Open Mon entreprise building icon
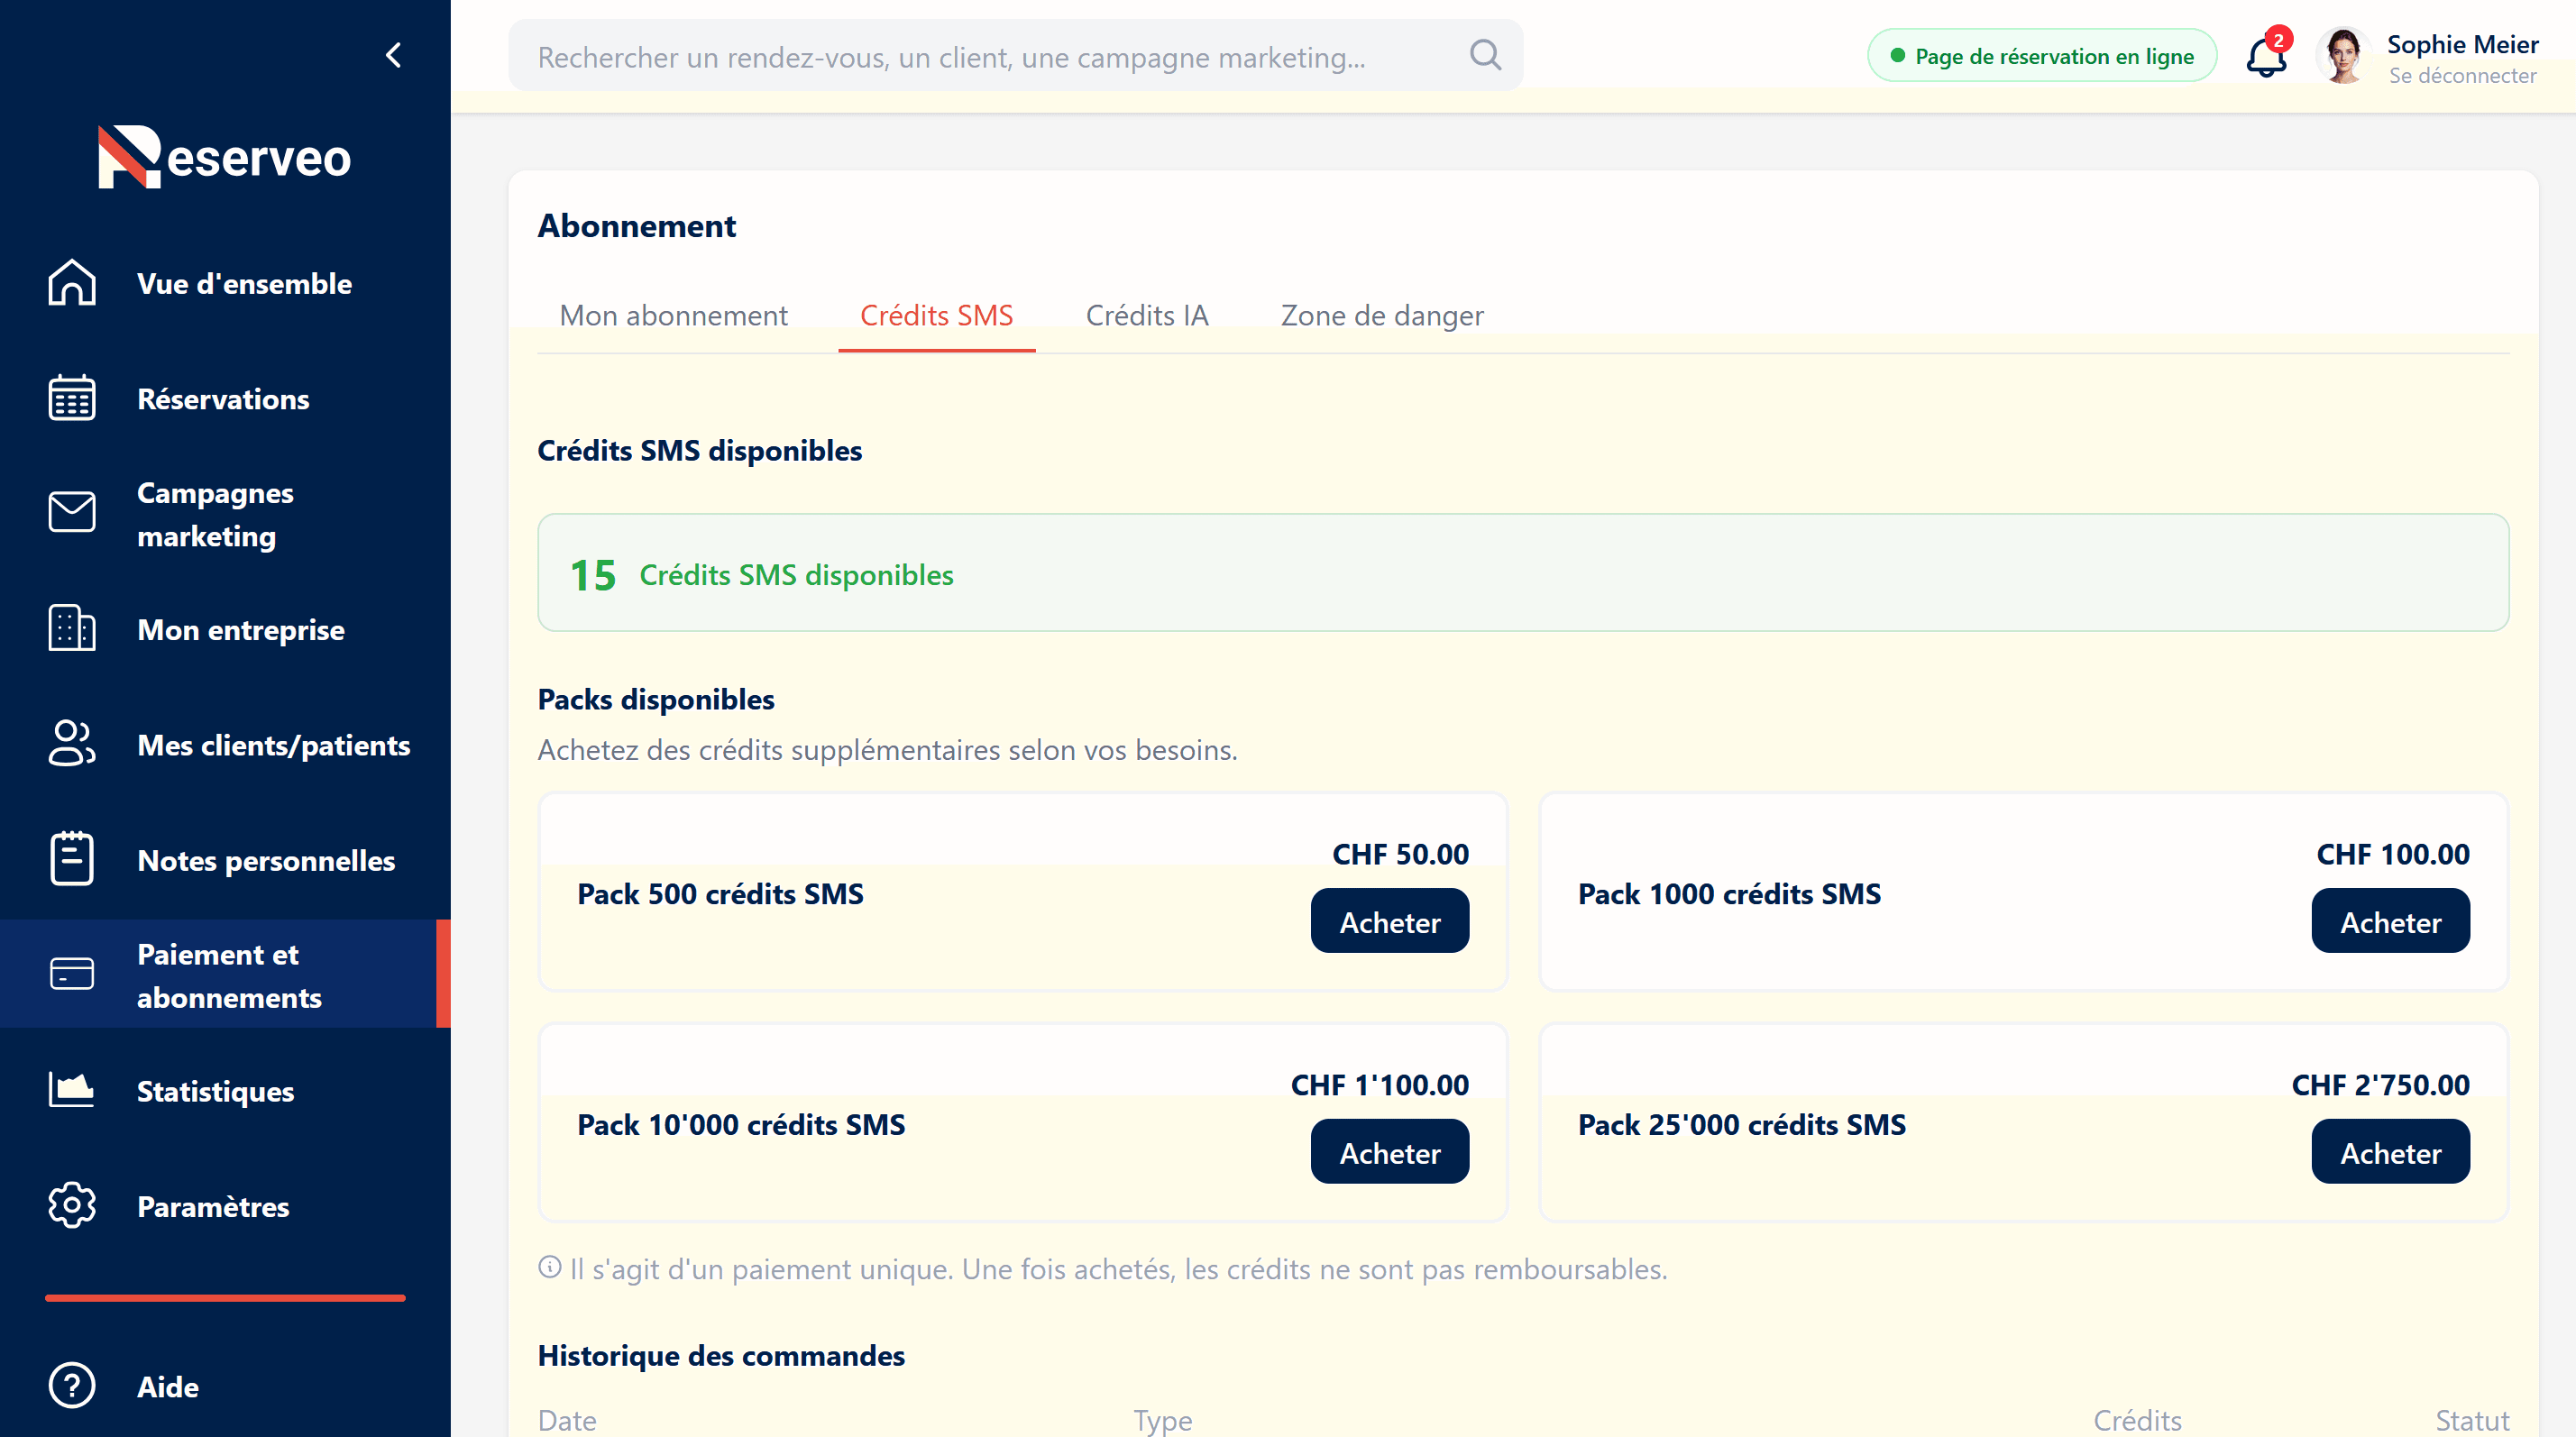This screenshot has width=2576, height=1437. coord(72,629)
